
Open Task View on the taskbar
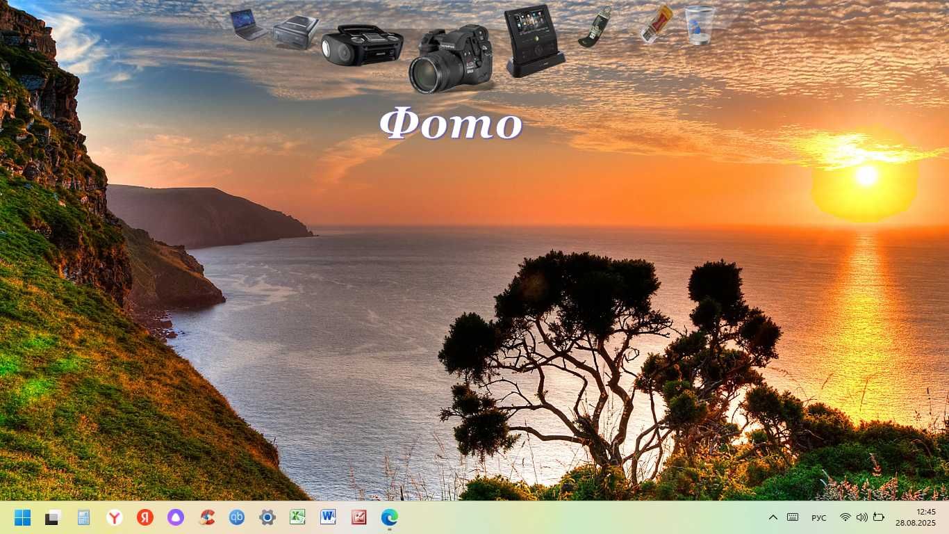click(53, 517)
